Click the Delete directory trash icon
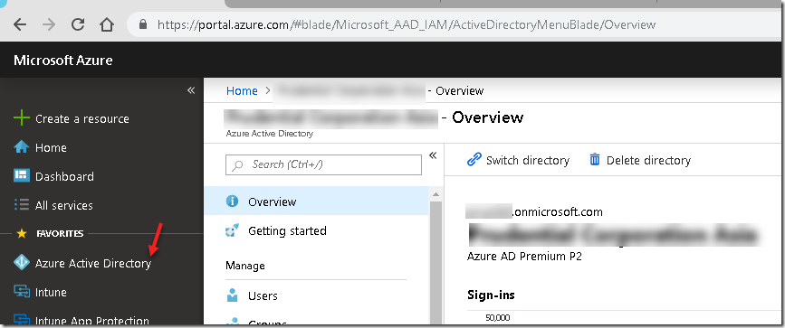The height and width of the screenshot is (328, 785). 594,160
